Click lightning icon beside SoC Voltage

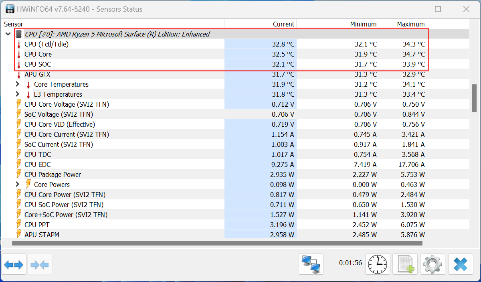click(18, 114)
